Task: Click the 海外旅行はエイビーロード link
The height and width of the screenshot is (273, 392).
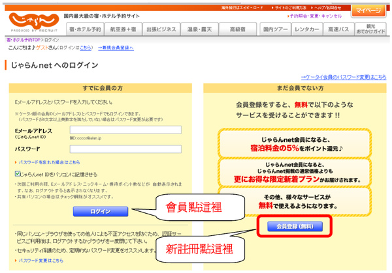Action: click(x=242, y=8)
